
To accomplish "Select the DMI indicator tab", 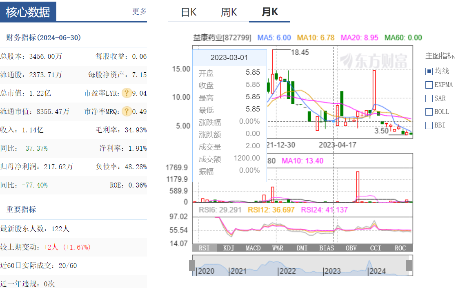I will coord(302,248).
